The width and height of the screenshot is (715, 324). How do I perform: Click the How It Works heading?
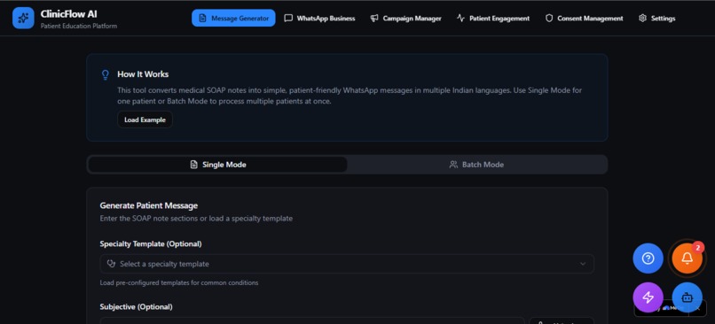coord(143,74)
